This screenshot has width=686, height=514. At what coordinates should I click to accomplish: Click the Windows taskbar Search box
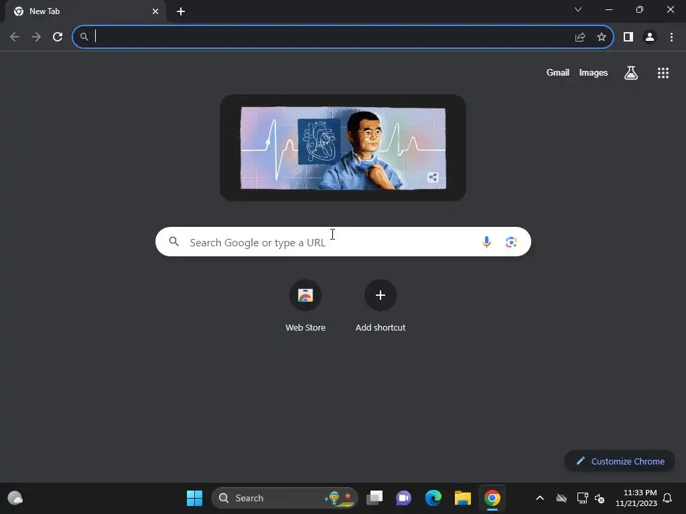(284, 498)
